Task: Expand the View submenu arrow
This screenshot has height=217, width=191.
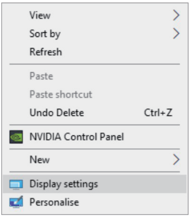Action: pos(176,15)
